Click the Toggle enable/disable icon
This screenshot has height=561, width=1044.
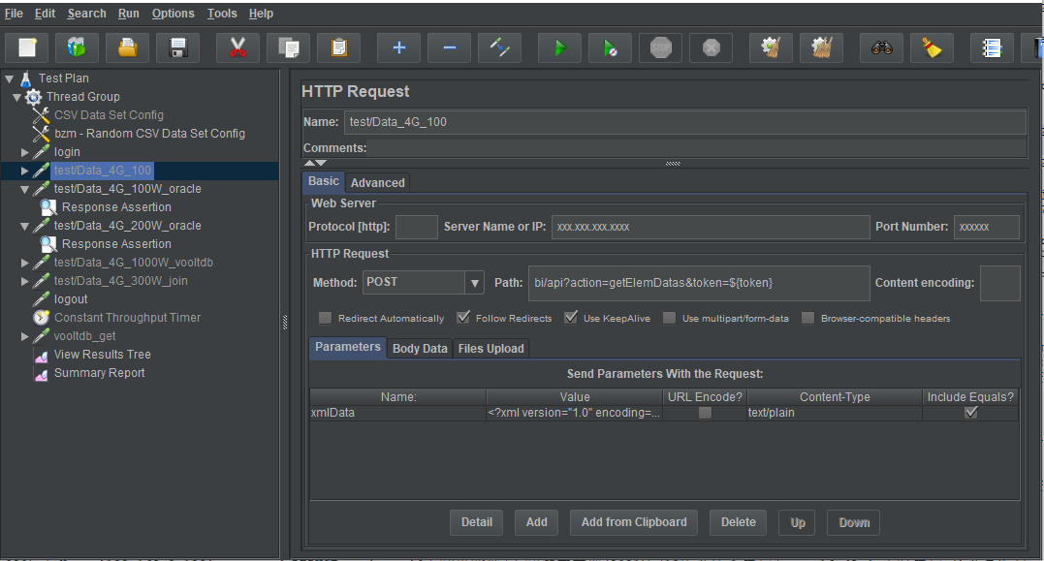pos(499,47)
